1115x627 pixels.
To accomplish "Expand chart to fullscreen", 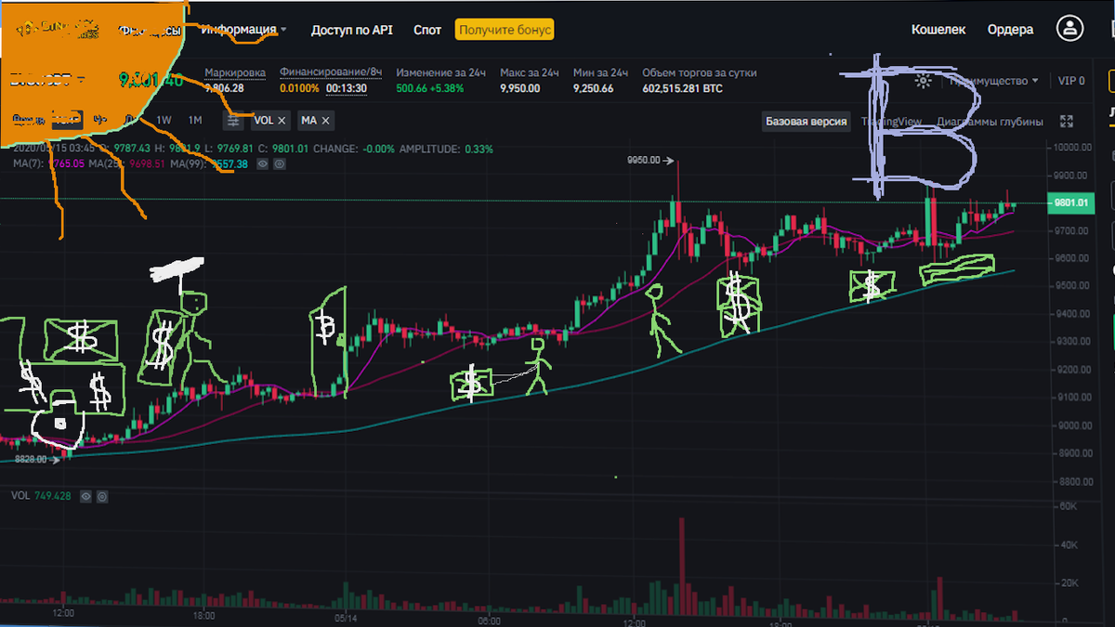I will (x=1067, y=122).
